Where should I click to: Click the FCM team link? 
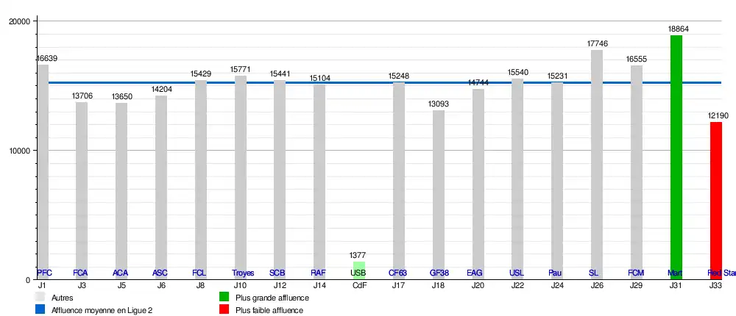637,273
